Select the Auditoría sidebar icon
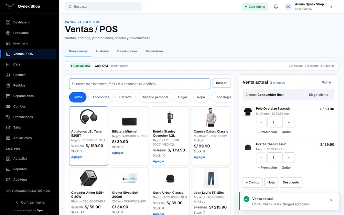Image resolution: width=344 pixels, height=215 pixels. tap(8, 180)
